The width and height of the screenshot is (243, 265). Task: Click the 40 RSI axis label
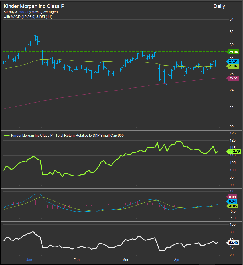click(232, 248)
